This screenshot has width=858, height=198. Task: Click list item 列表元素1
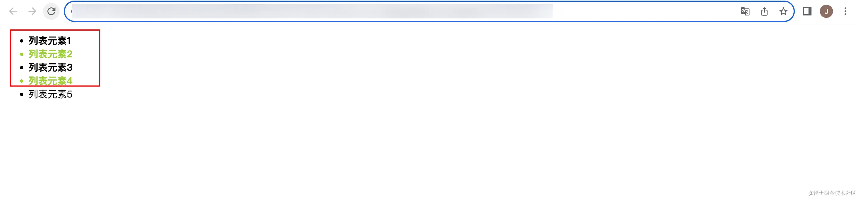click(50, 41)
